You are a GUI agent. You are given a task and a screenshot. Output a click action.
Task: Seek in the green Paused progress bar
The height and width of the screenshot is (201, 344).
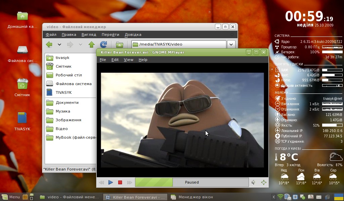[x=192, y=182]
